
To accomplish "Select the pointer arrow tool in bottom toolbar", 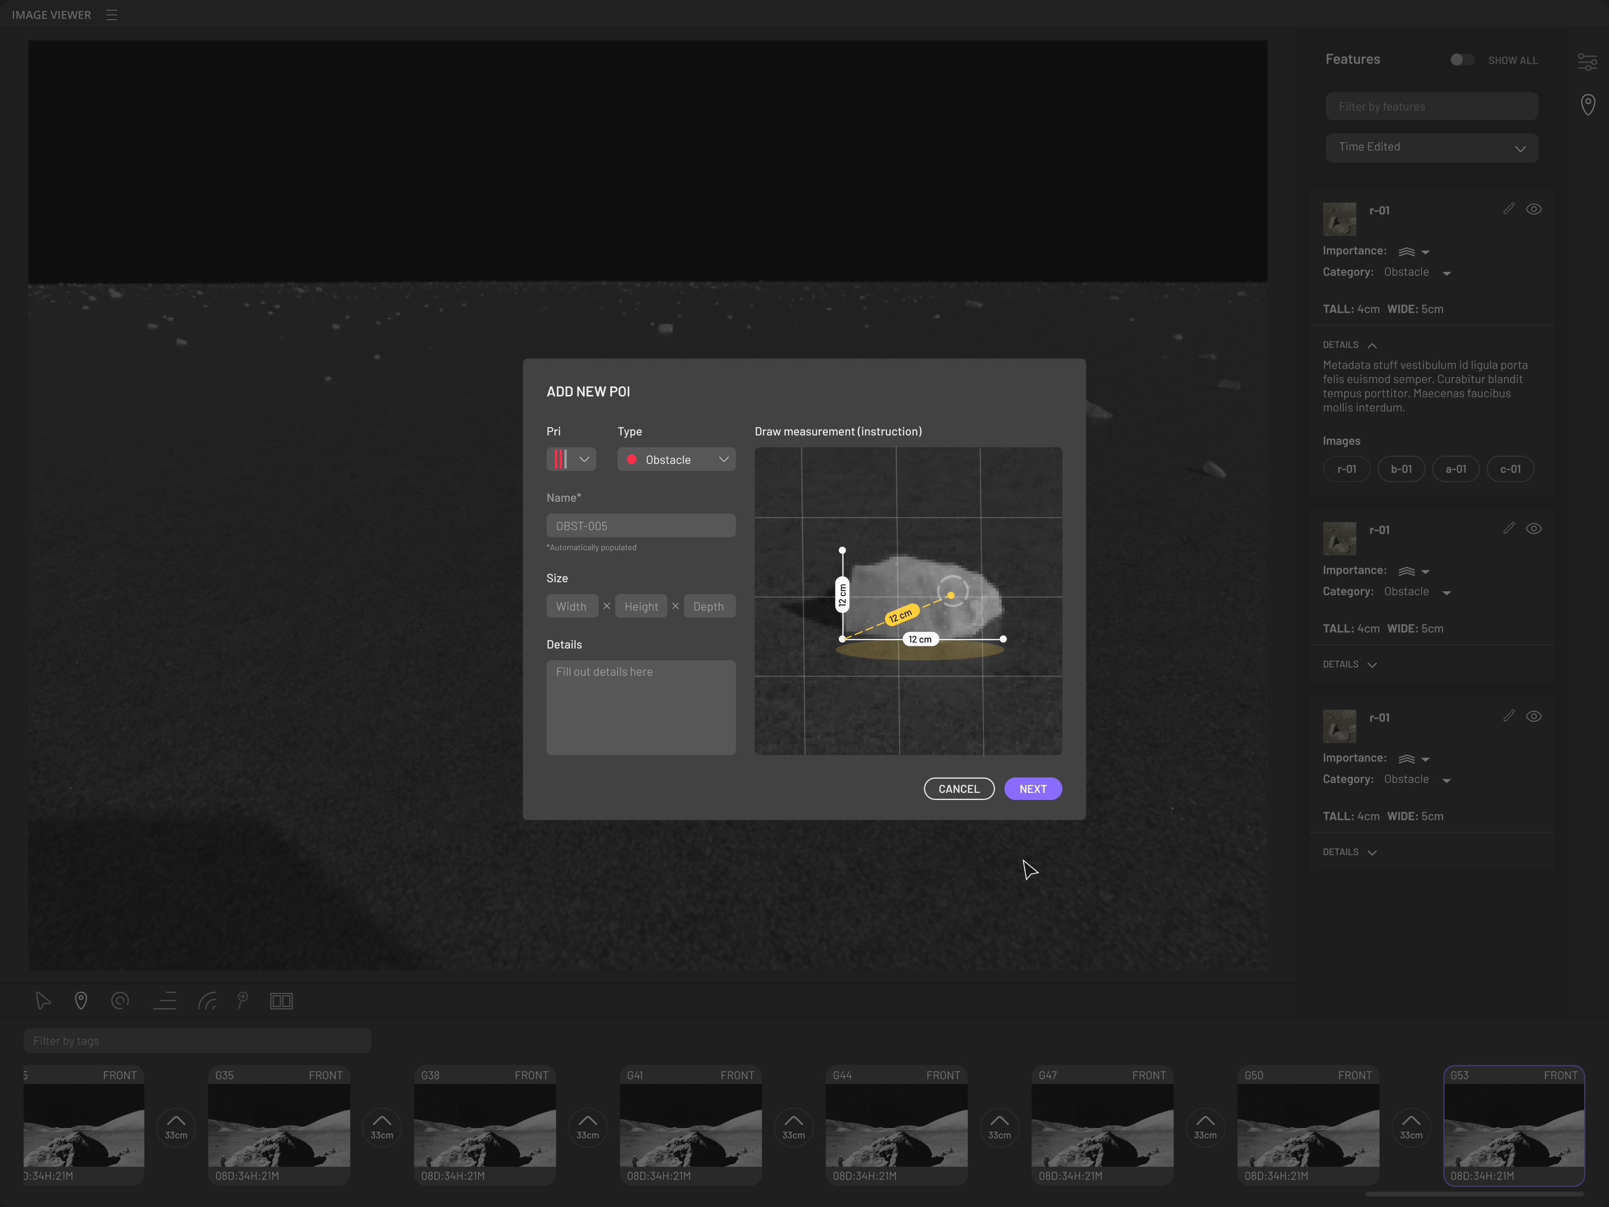I will (x=43, y=1001).
